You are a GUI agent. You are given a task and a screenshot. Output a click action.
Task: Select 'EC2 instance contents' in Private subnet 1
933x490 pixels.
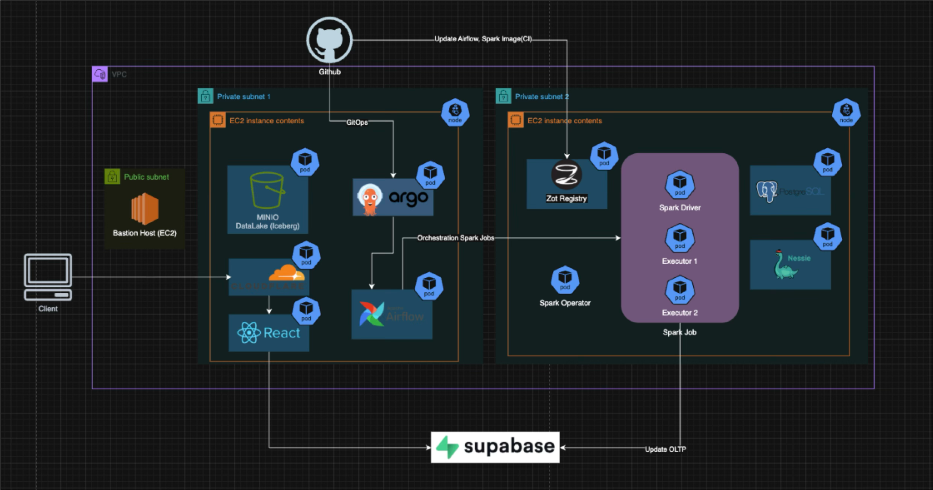267,121
